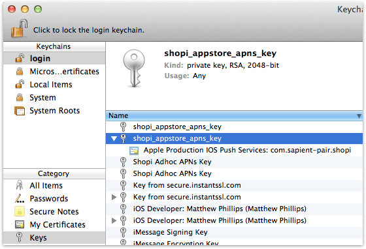Click the yellow minimize window button
Image resolution: width=366 pixels, height=249 pixels.
25,9
